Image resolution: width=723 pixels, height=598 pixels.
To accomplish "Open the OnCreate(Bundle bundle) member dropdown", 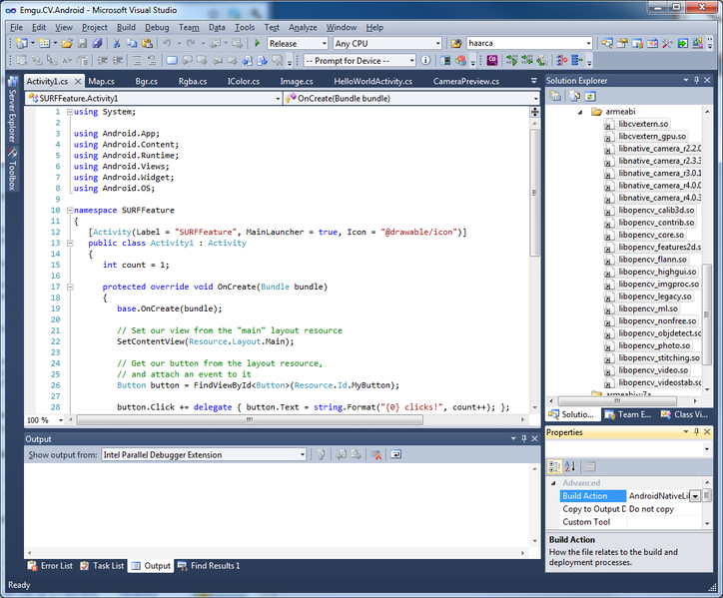I will pyautogui.click(x=536, y=98).
